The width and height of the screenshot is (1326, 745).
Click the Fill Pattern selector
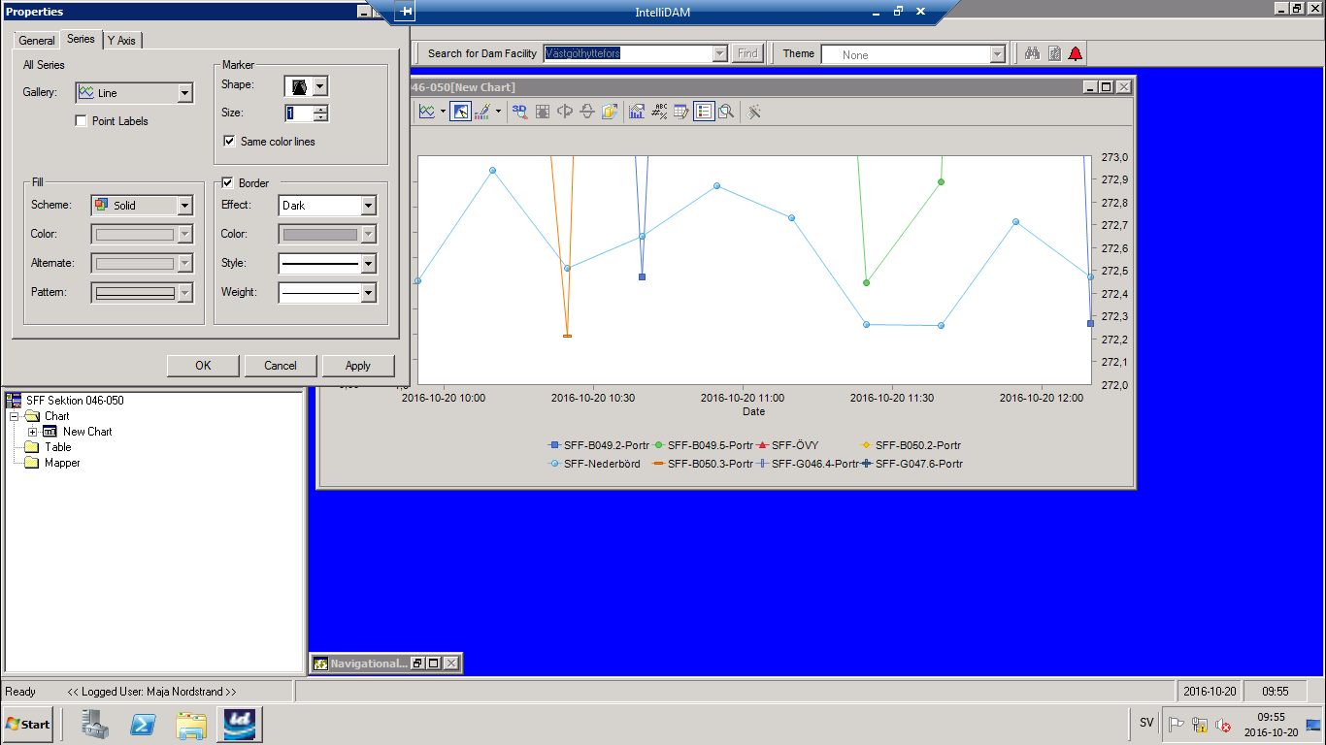point(142,292)
